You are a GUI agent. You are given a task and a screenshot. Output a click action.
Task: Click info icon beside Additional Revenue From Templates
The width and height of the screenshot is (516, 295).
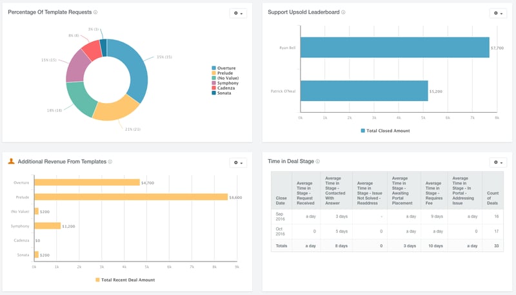pos(110,162)
